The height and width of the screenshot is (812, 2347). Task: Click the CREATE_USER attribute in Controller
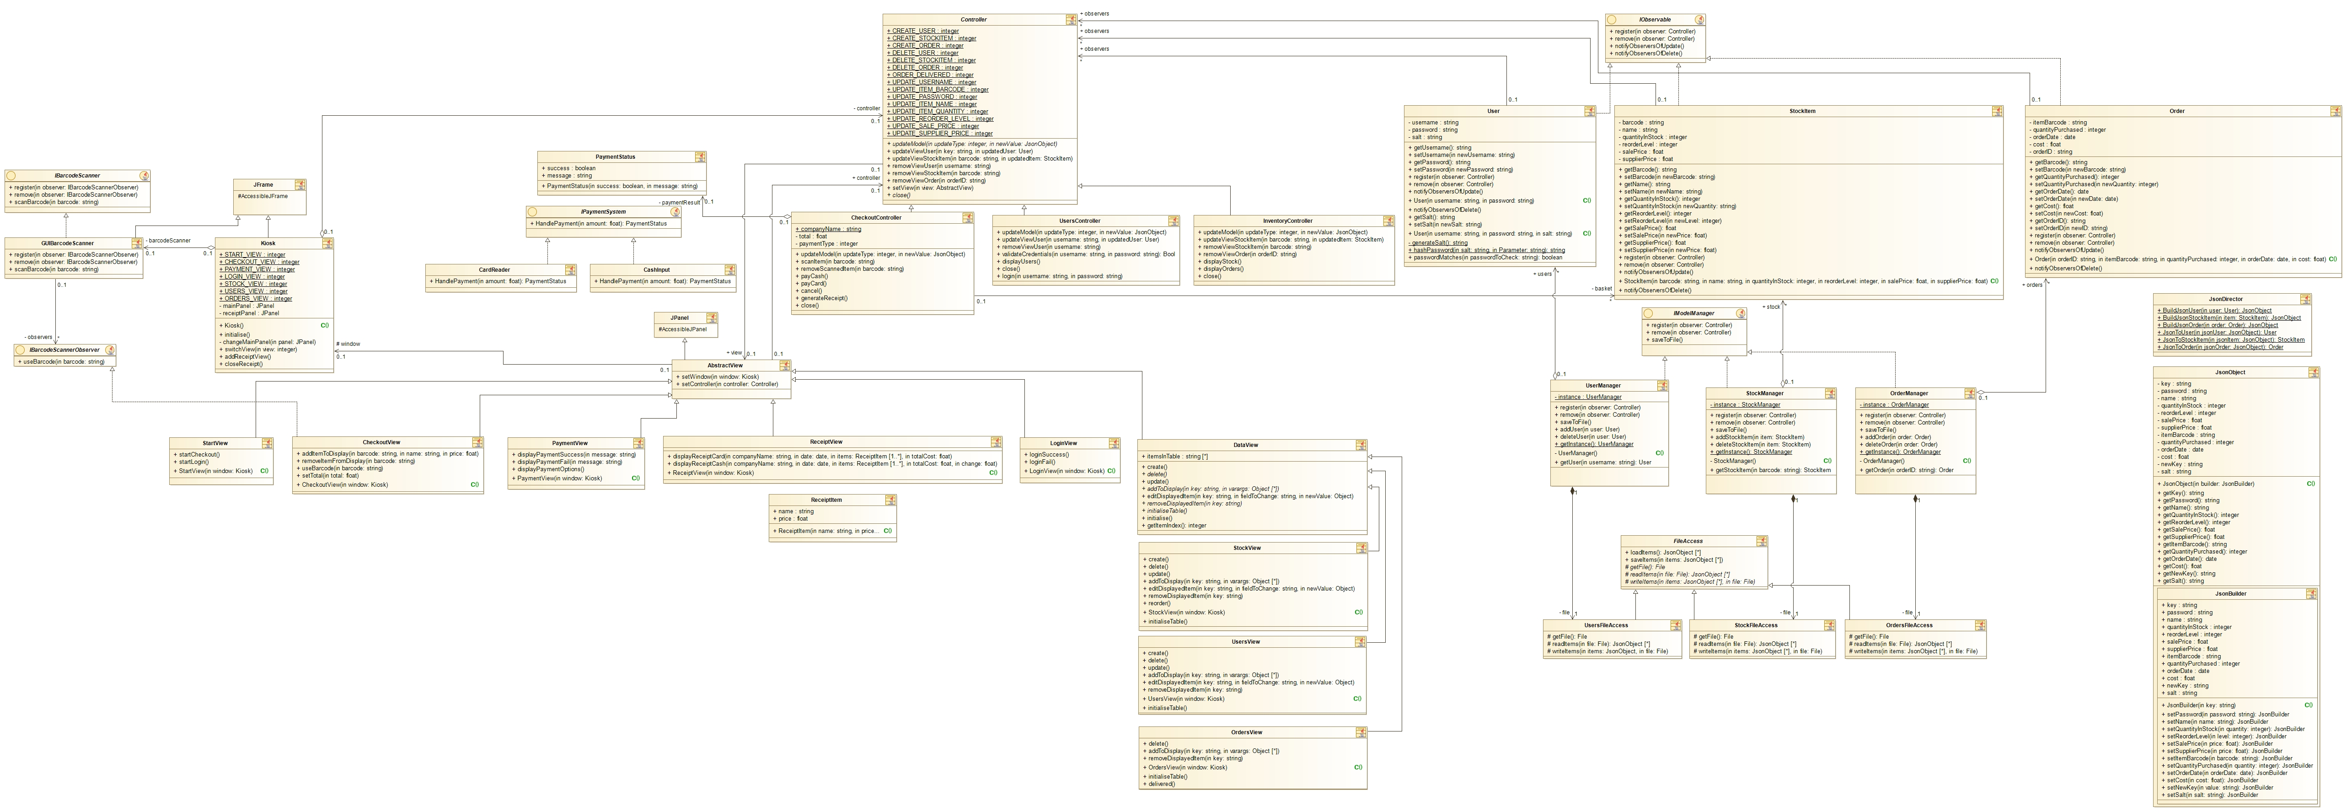coord(924,31)
